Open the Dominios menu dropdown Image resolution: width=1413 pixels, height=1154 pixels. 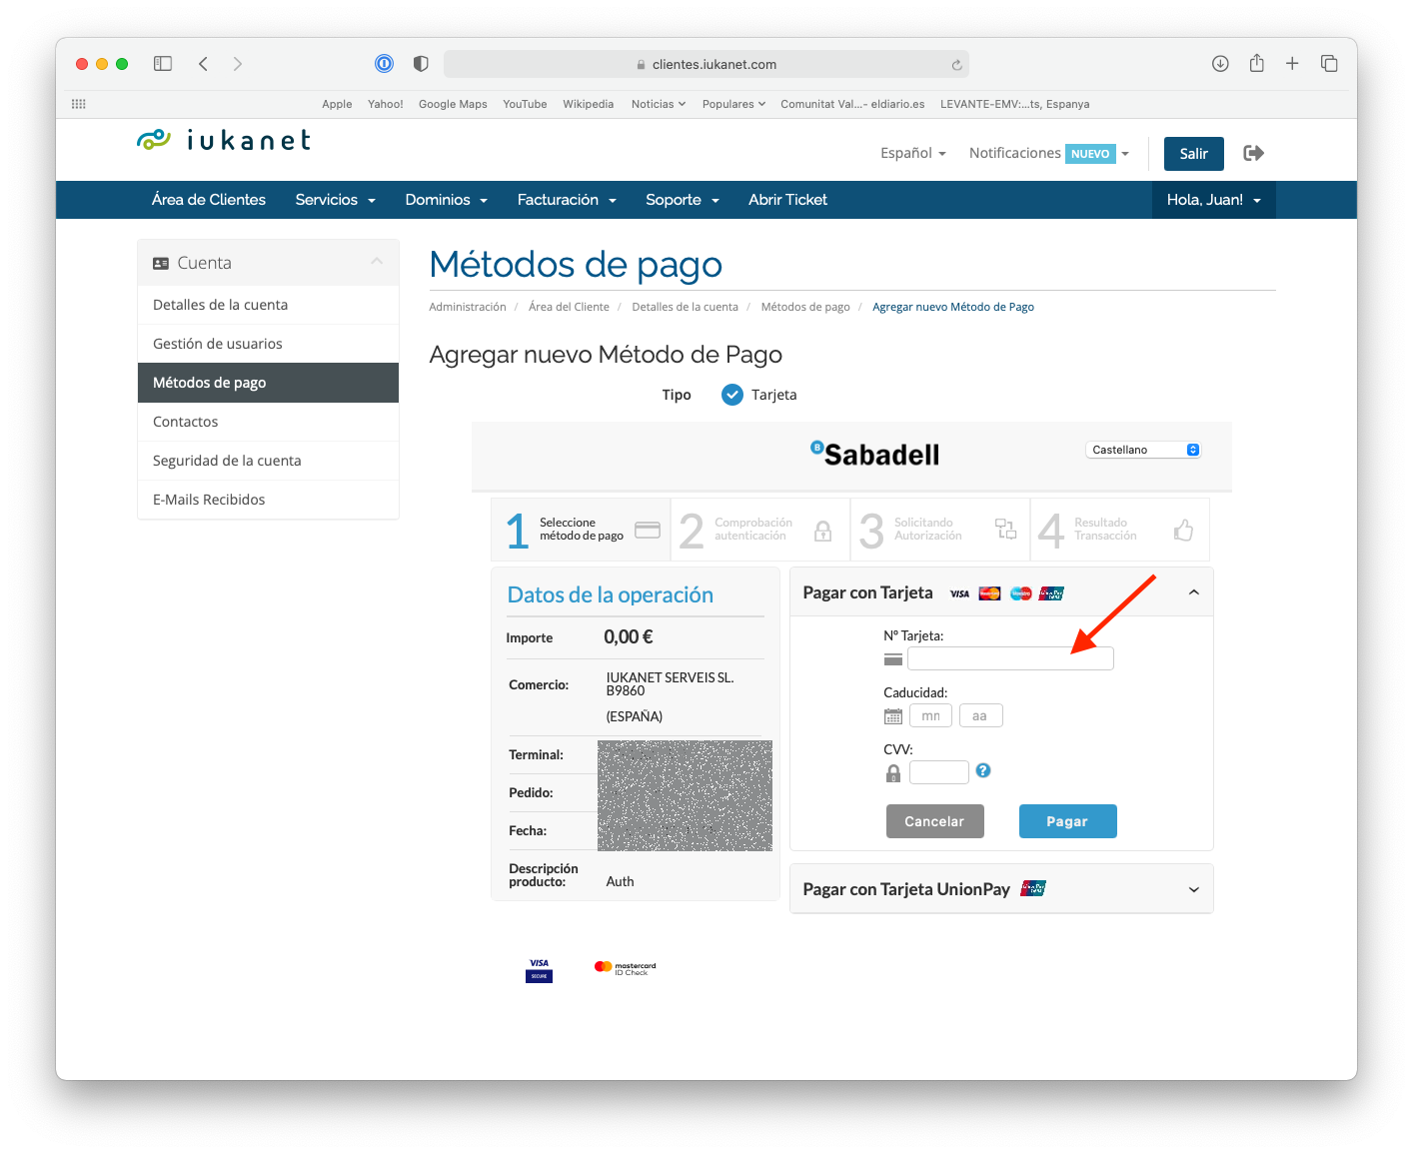tap(447, 200)
